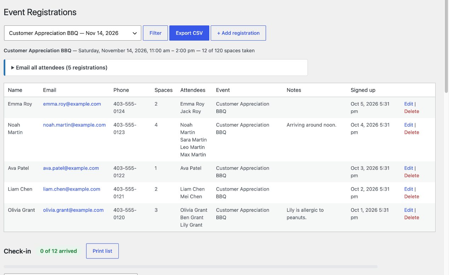Delete Olivia Grant's registration

412,217
